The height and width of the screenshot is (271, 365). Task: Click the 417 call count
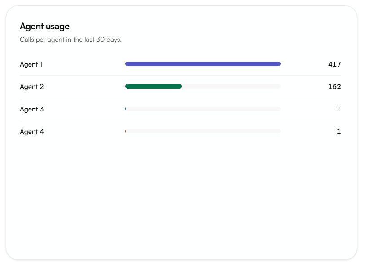click(334, 64)
